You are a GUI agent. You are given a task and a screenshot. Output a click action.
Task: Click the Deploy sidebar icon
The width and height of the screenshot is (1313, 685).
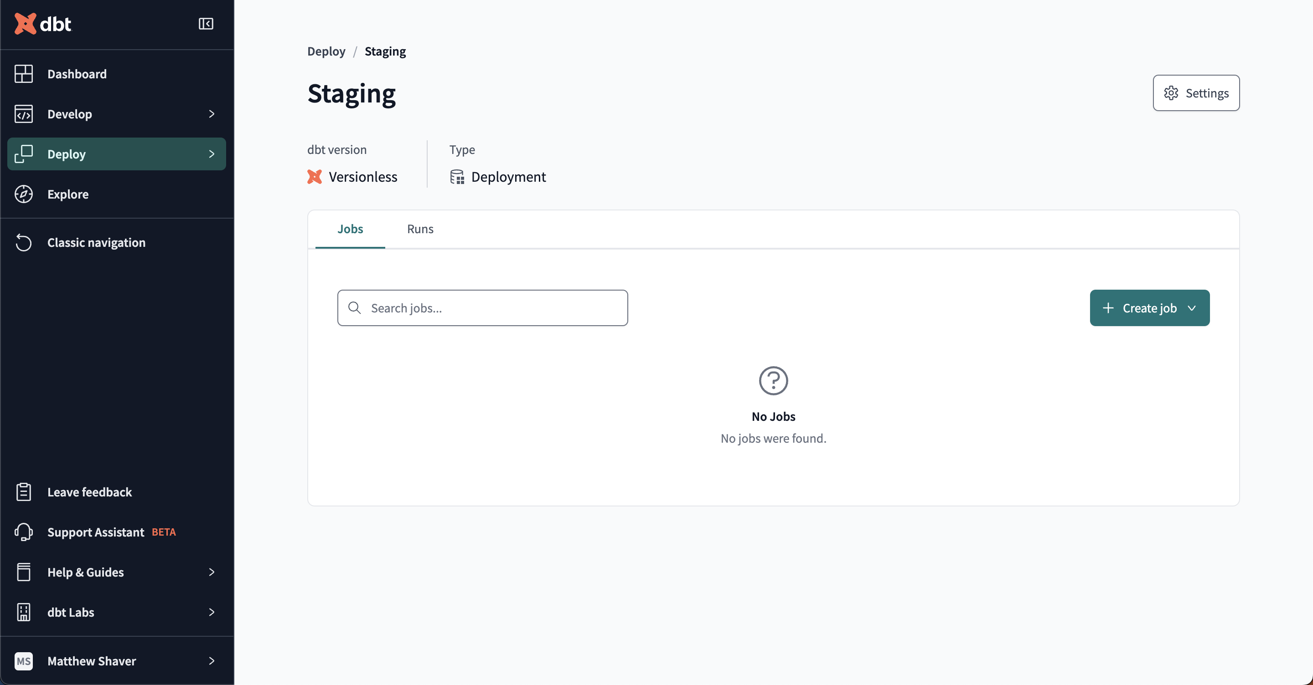click(23, 154)
